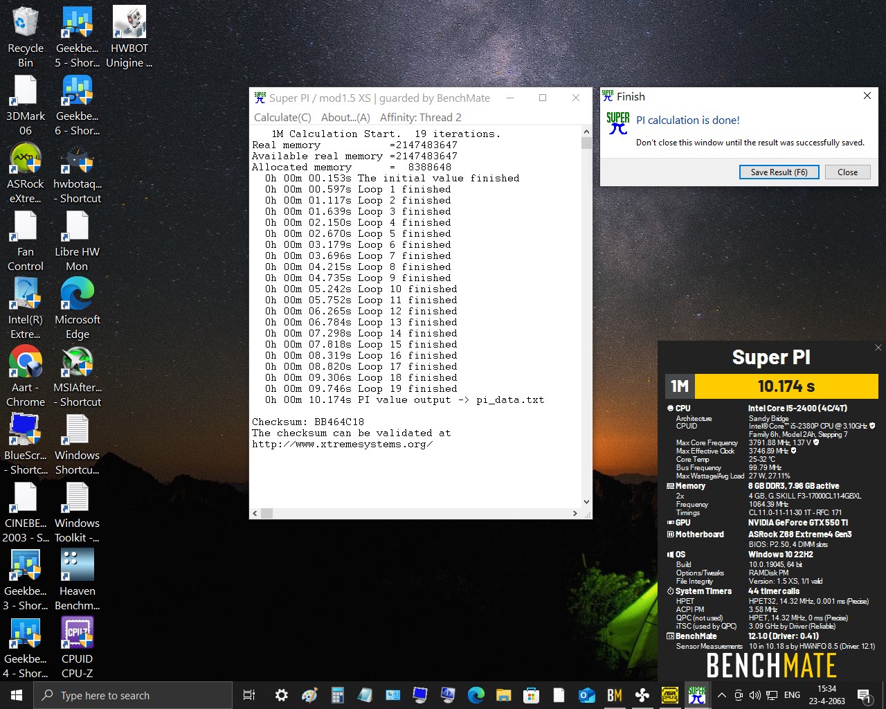
Task: Close the Finish dialog with X
Action: [867, 96]
